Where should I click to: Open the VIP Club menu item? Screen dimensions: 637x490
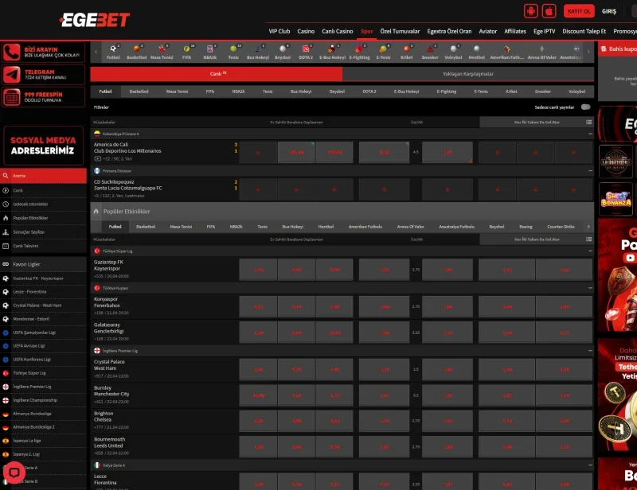coord(279,31)
